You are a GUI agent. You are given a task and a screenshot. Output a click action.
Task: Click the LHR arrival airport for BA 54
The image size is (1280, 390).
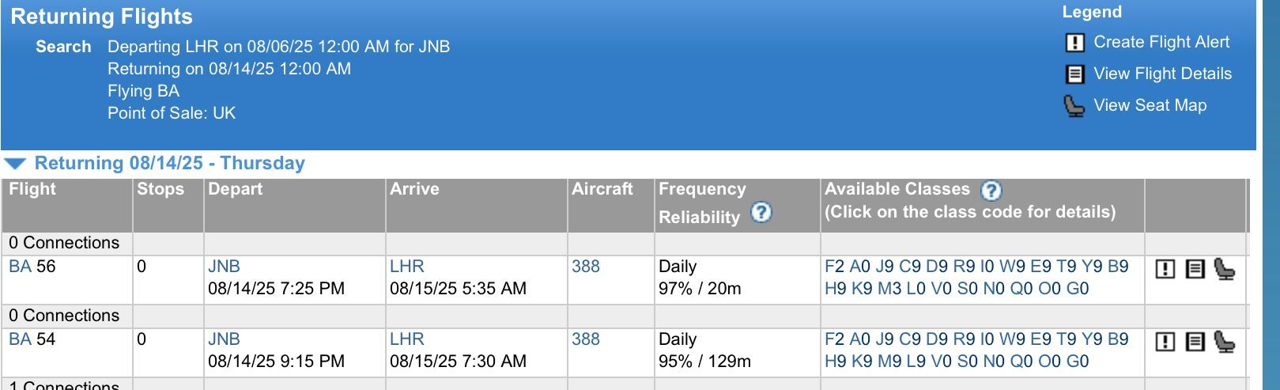click(x=406, y=339)
